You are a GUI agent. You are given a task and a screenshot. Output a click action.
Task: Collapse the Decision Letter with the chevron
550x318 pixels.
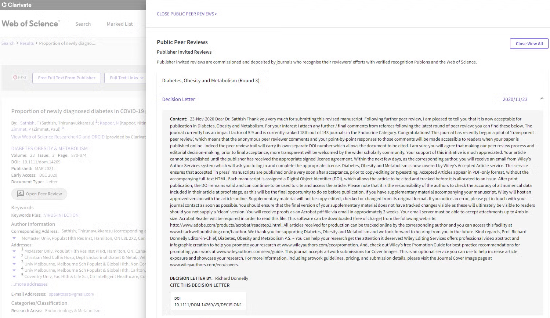pos(542,99)
